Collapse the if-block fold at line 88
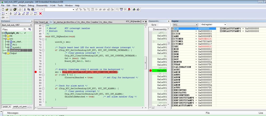This screenshot has height=116, width=266. point(43,88)
